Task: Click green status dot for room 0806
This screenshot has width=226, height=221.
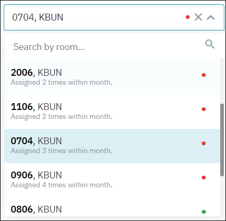Action: pyautogui.click(x=203, y=212)
